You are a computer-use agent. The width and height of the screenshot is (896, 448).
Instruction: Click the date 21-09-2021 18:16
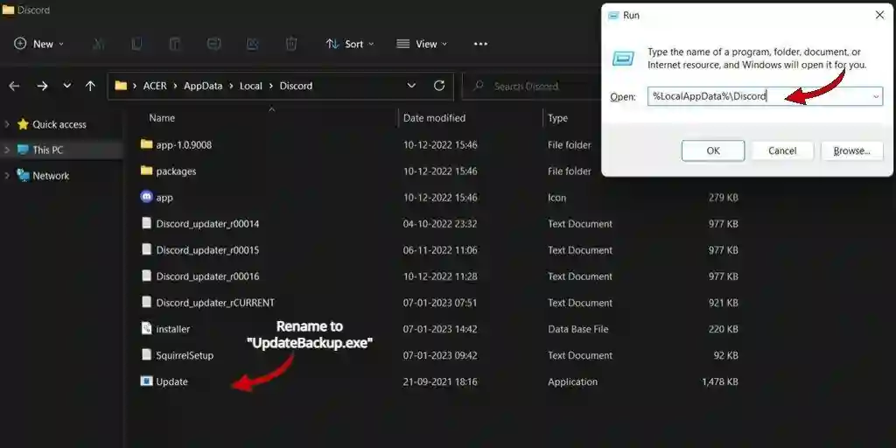(440, 381)
